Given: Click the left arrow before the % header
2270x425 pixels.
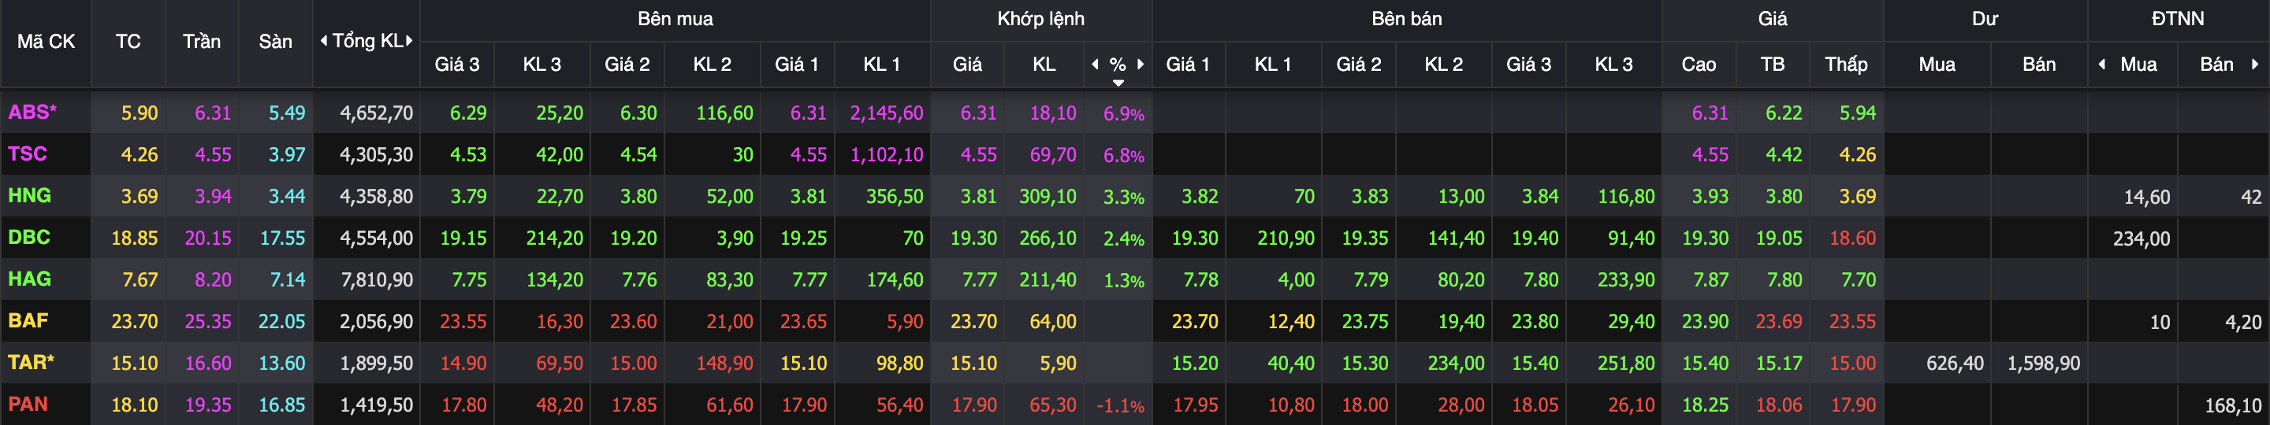Looking at the screenshot, I should click(x=1096, y=65).
